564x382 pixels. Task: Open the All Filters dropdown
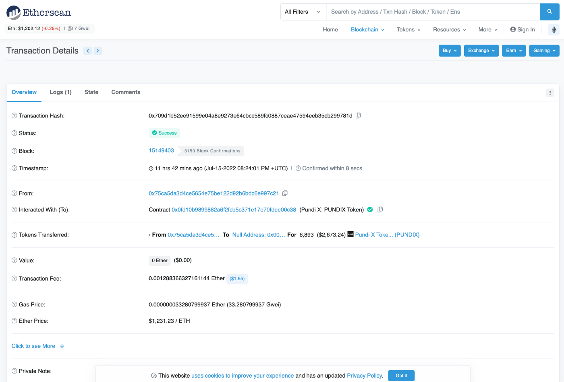(303, 12)
